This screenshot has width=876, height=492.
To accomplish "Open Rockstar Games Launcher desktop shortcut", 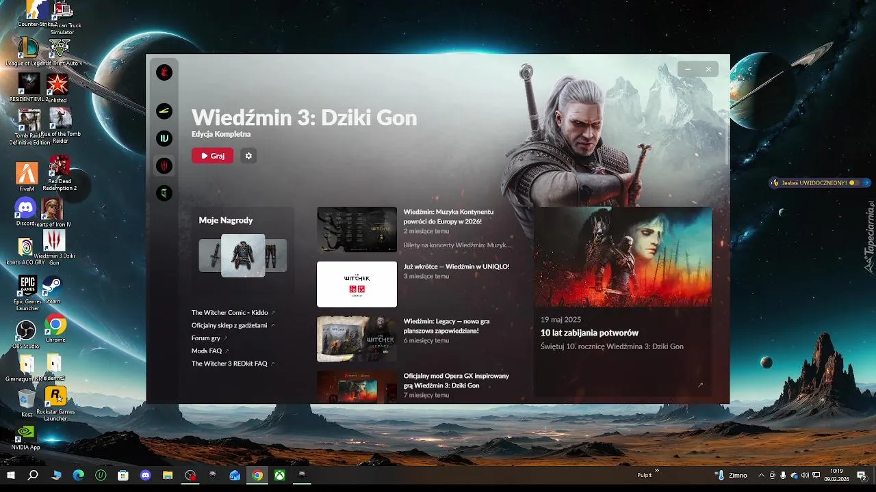I will click(x=55, y=404).
